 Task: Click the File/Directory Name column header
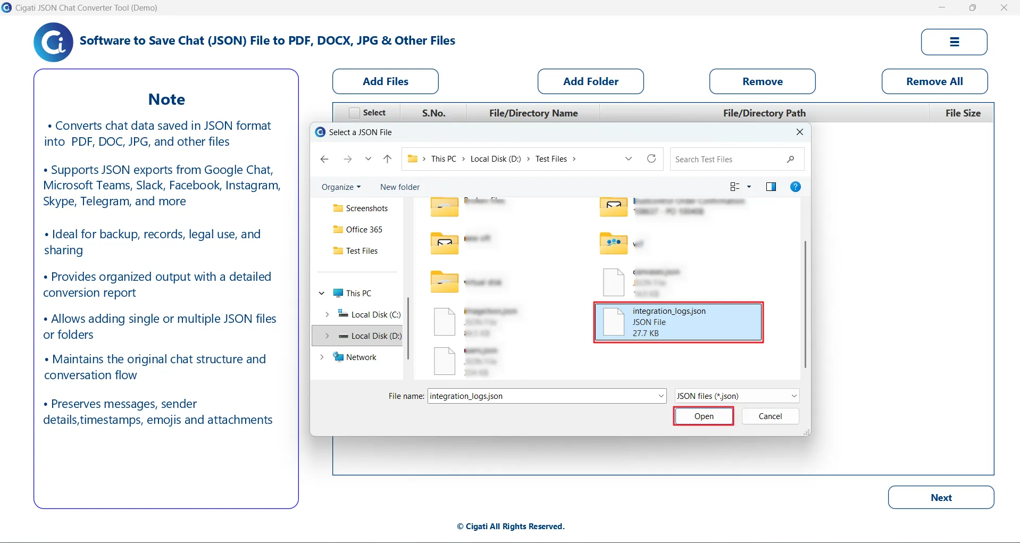point(533,113)
